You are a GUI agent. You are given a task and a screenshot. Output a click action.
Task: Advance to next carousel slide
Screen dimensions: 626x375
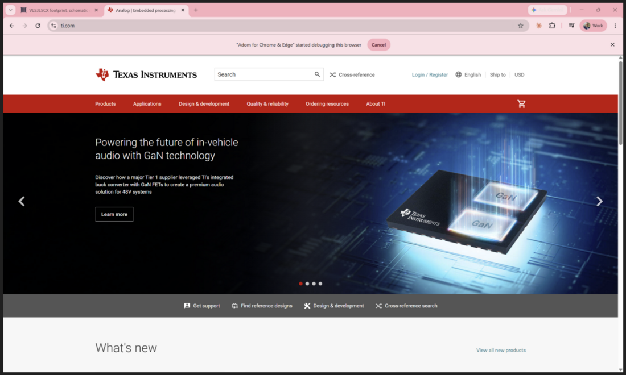tap(599, 201)
